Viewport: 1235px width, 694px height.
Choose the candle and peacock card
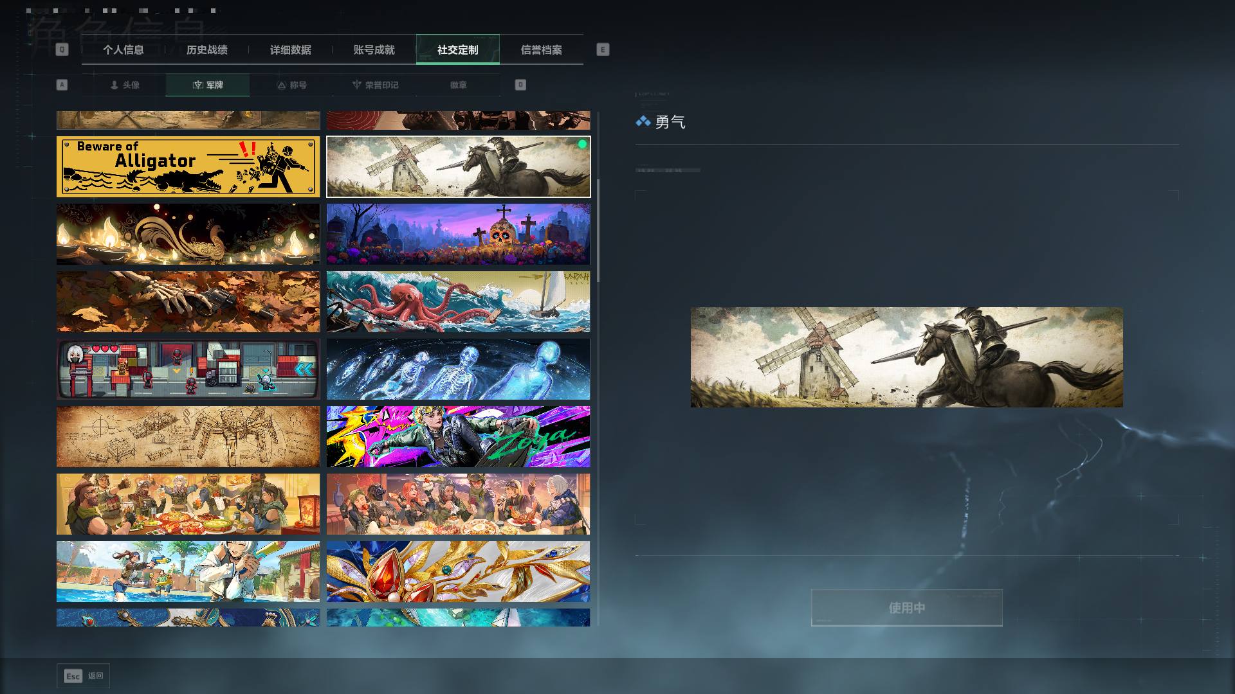[x=188, y=234]
